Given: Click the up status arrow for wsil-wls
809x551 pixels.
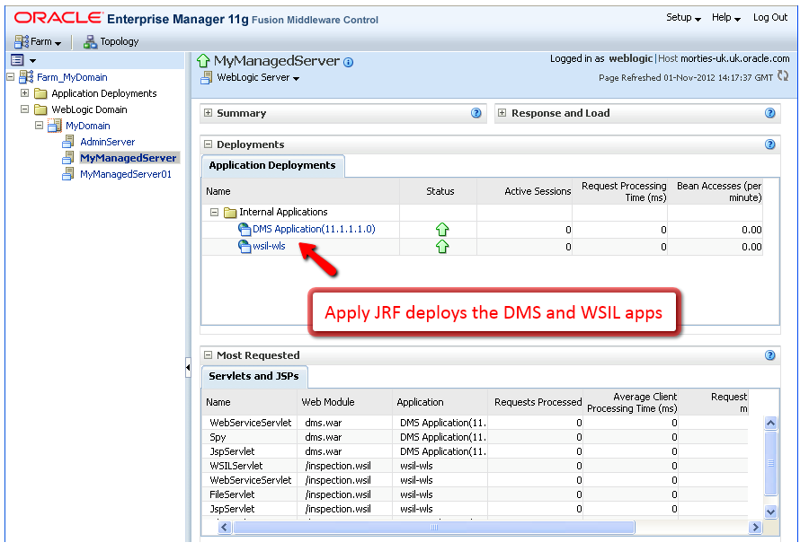Looking at the screenshot, I should (442, 247).
